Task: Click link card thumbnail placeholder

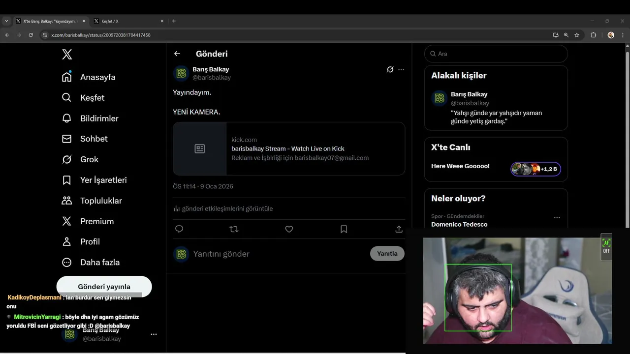Action: click(x=199, y=148)
